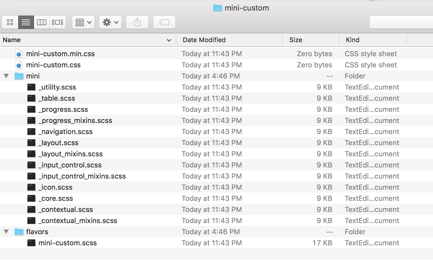Click the _table.scss file icon
Screen dimensions: 433x267
31,98
